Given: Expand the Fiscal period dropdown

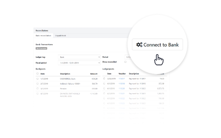Looking at the screenshot, I should (79, 63).
